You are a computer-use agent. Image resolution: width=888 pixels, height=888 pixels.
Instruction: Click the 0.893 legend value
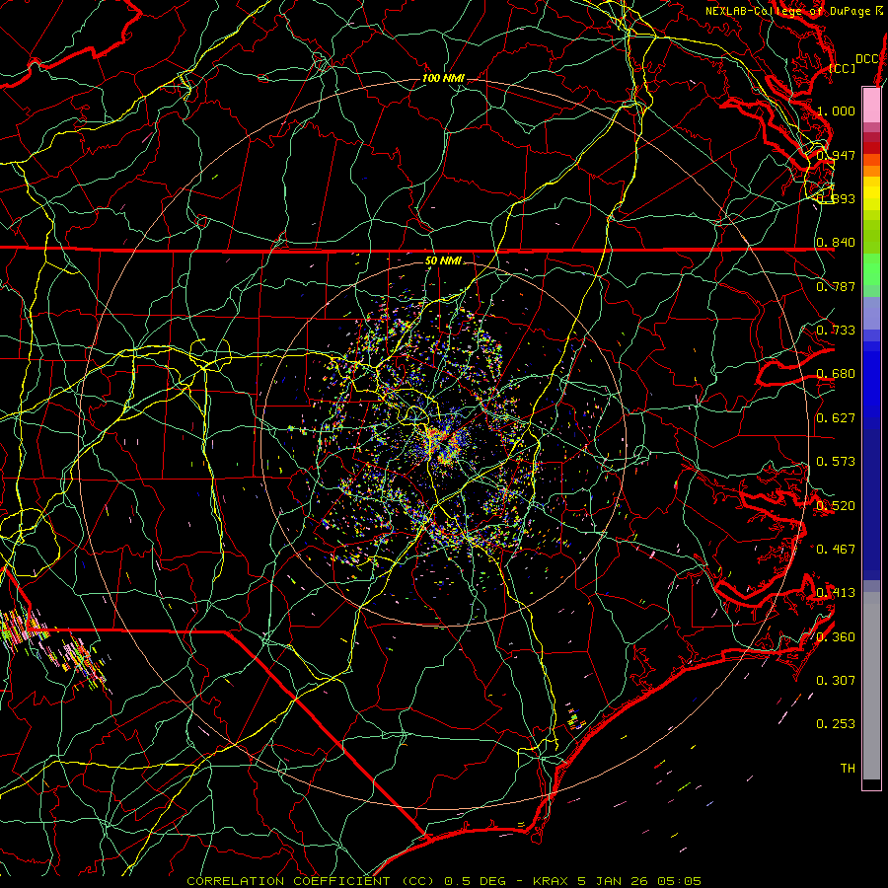click(x=836, y=198)
